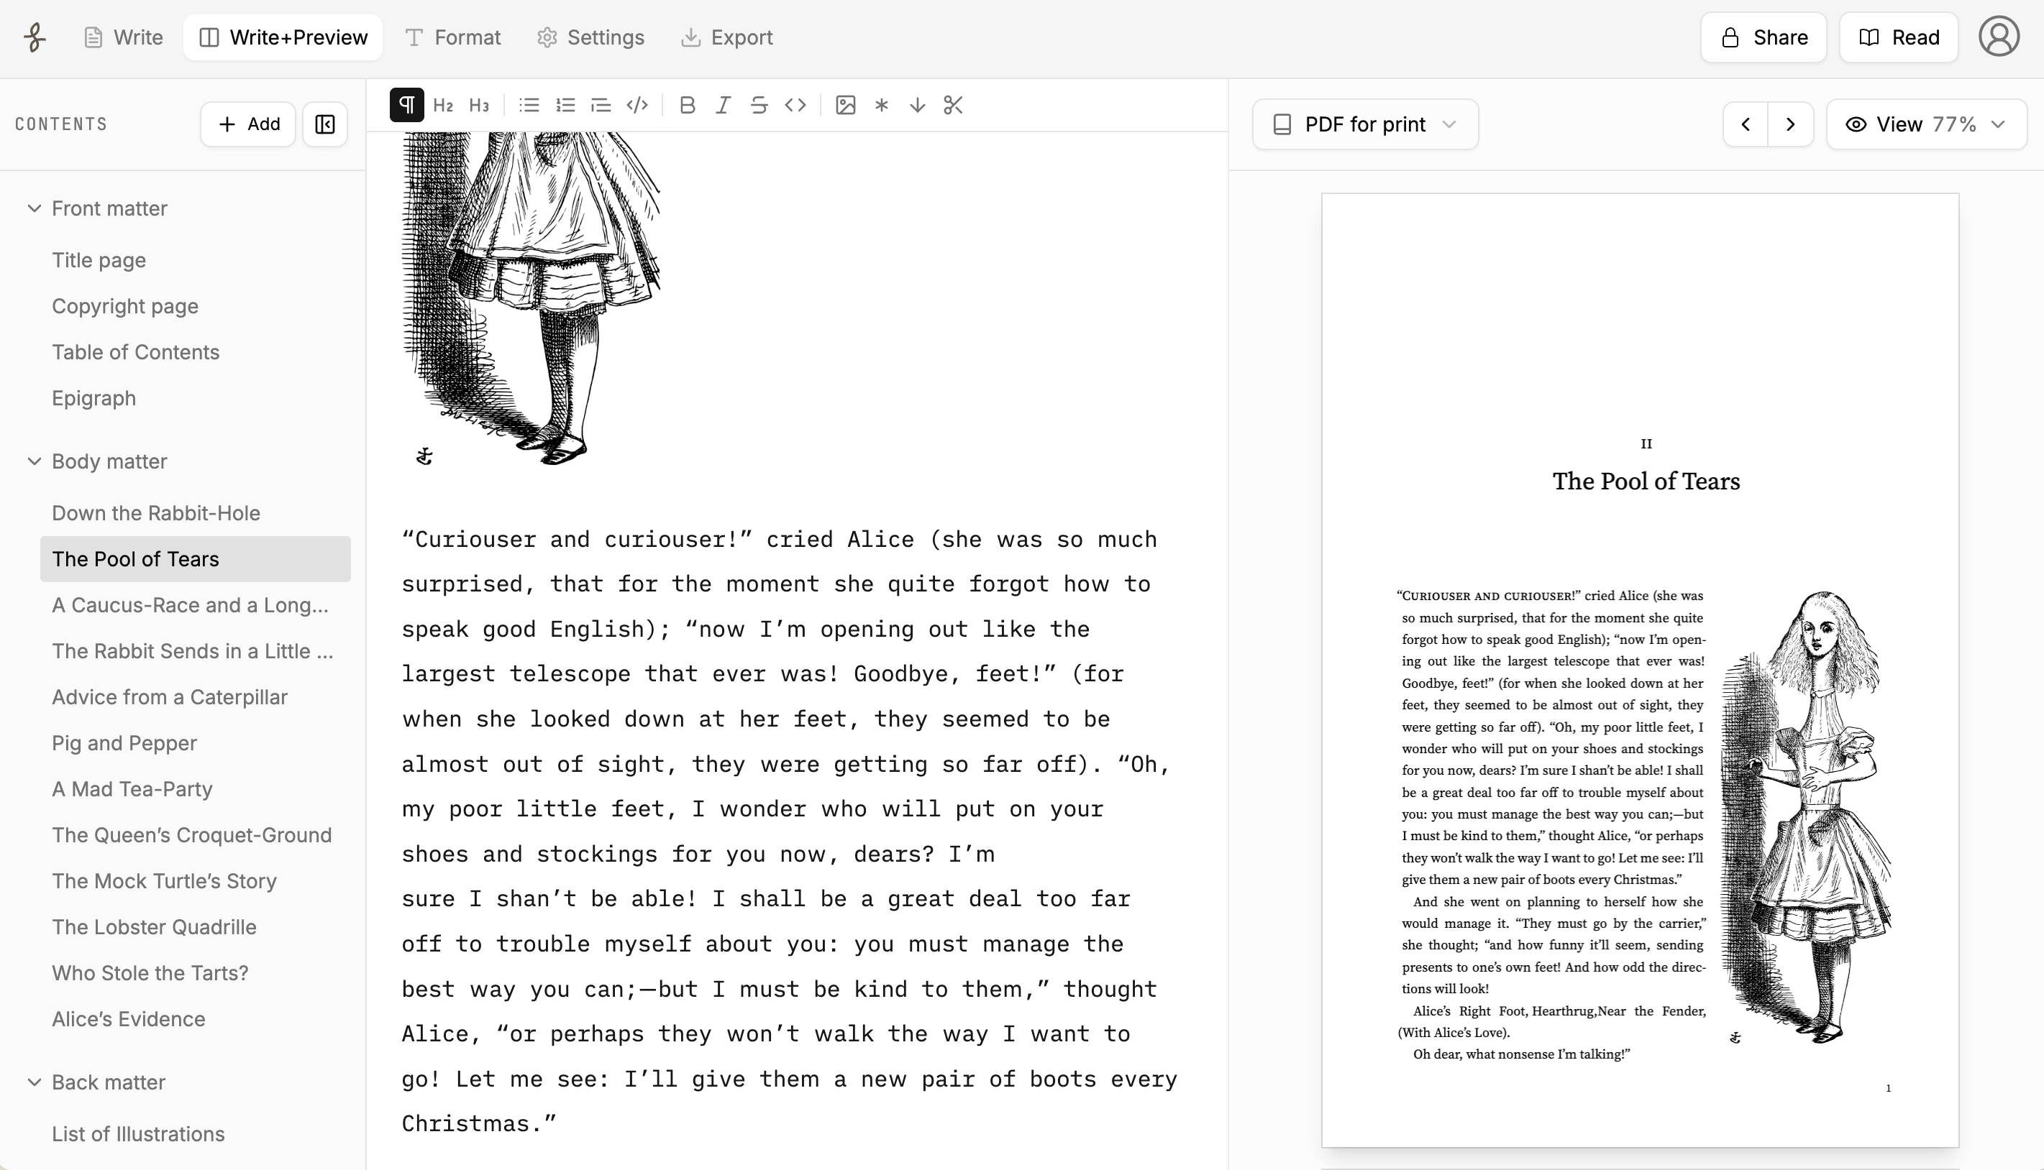Open The Rabbit Sends in a Little chapter
This screenshot has height=1170, width=2044.
point(196,651)
